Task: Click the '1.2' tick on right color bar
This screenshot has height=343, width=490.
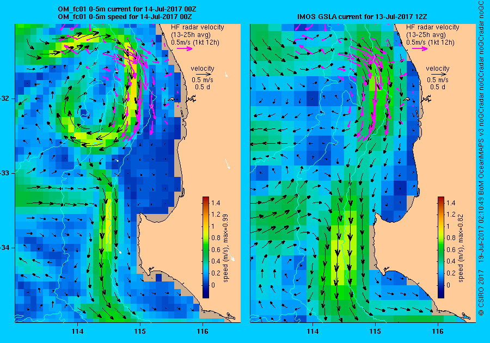Action: (x=451, y=215)
